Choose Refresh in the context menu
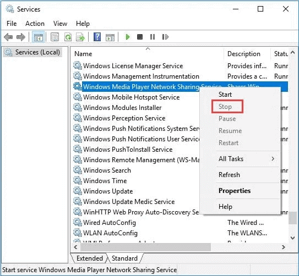The image size is (299, 276). 229,175
